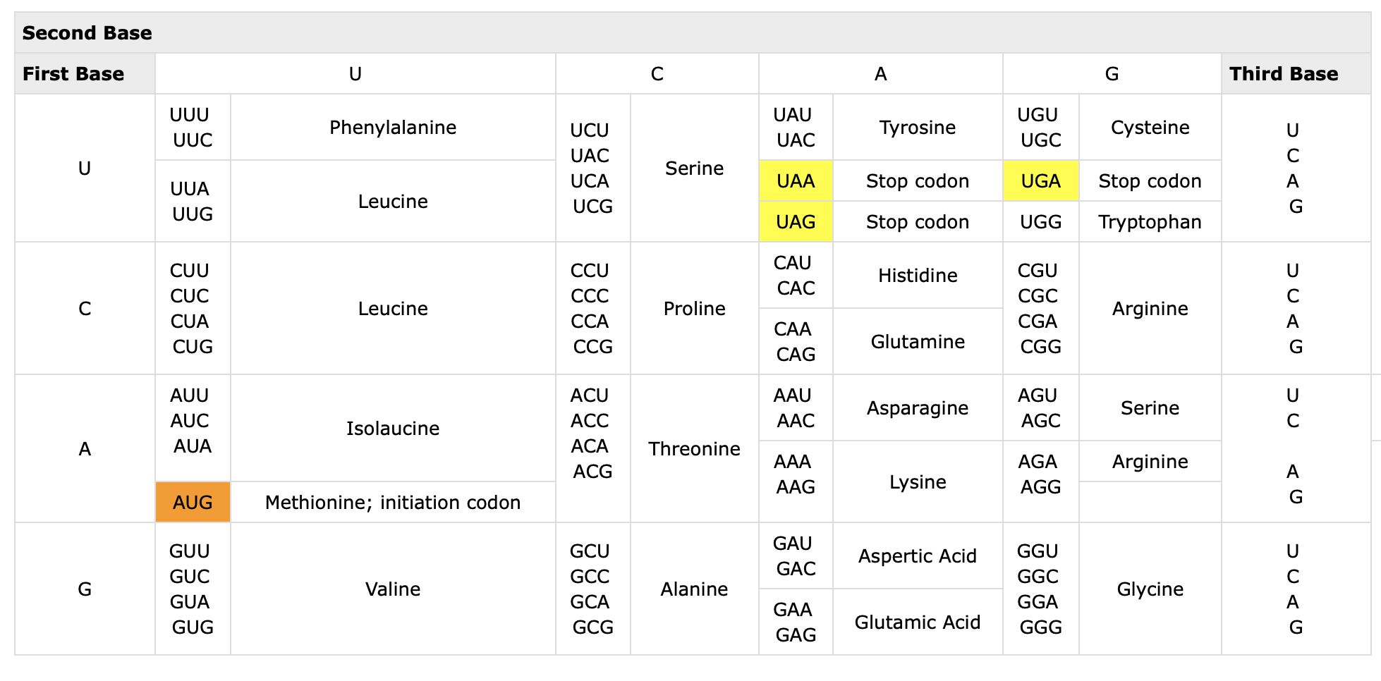This screenshot has width=1381, height=681.
Task: Click the "Methionine; initiation codon" text
Action: click(x=393, y=502)
